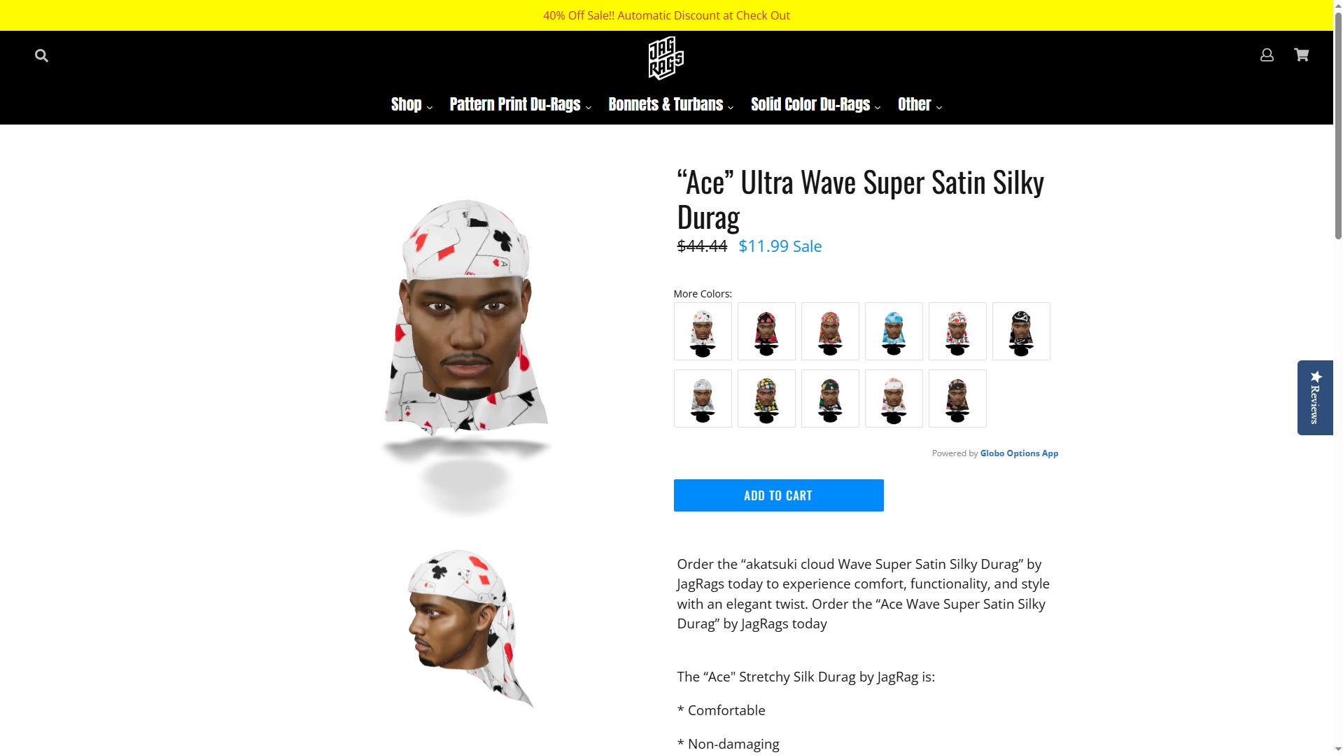
Task: Choose the black durag color option
Action: click(1021, 331)
